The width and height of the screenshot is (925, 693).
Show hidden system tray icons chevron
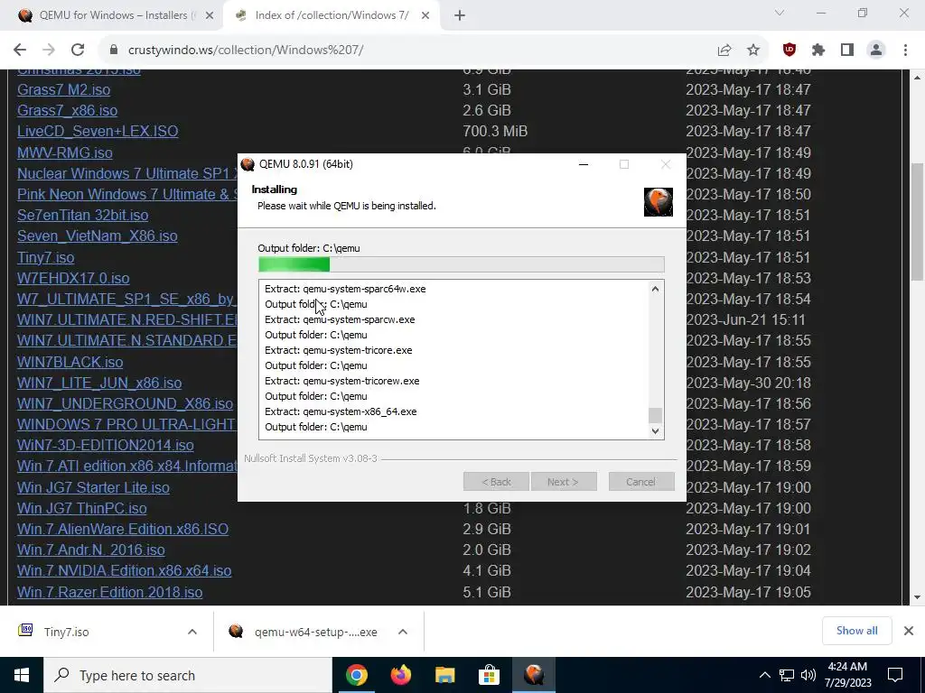(x=764, y=675)
